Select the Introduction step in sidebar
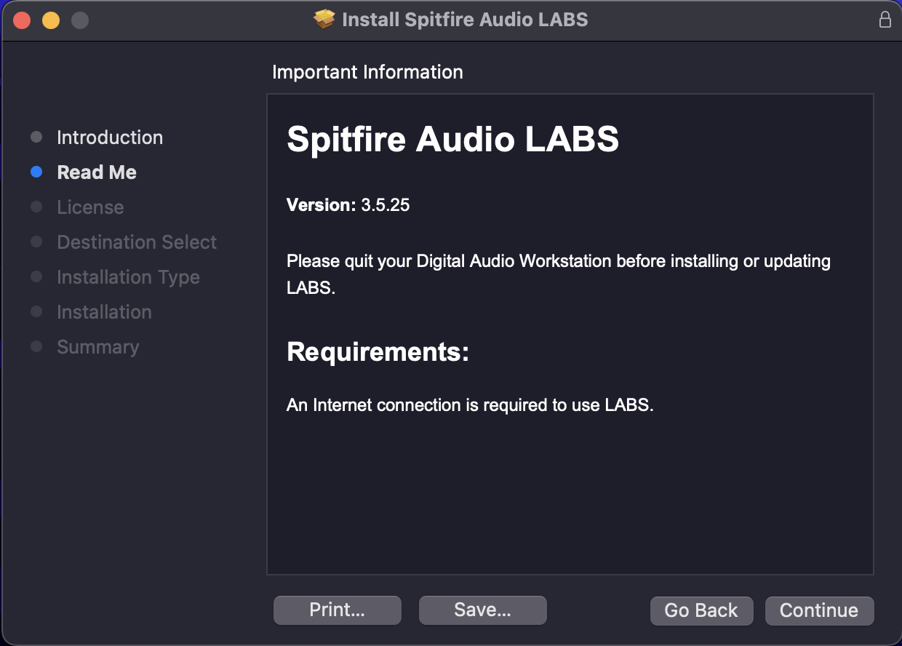This screenshot has height=646, width=902. coord(110,137)
